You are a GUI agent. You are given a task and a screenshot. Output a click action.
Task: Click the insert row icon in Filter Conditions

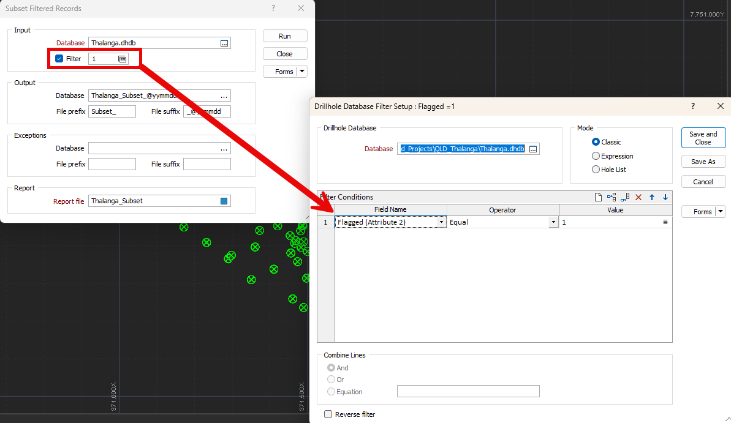(x=612, y=197)
